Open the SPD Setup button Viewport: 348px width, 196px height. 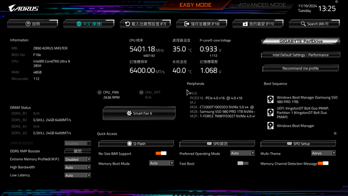[298, 144]
